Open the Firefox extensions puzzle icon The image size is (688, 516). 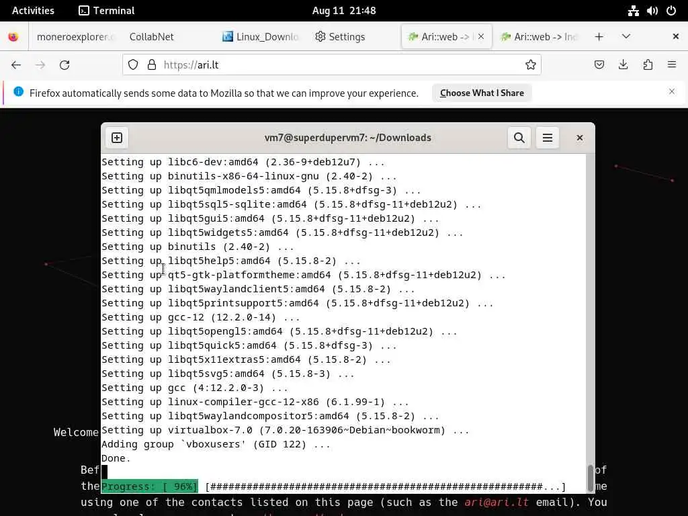[x=648, y=65]
